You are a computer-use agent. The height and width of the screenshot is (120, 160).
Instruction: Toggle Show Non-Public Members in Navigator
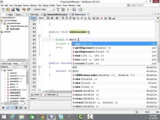coord(16,108)
